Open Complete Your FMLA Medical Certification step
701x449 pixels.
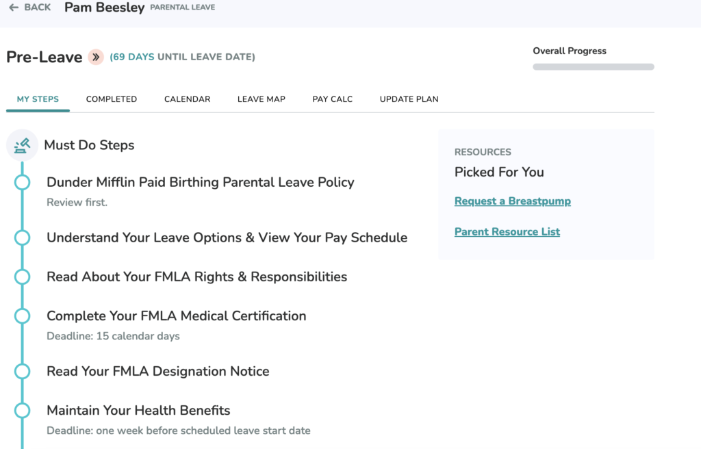click(176, 316)
